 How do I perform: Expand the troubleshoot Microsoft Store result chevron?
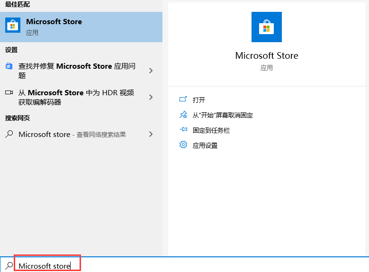click(x=151, y=71)
